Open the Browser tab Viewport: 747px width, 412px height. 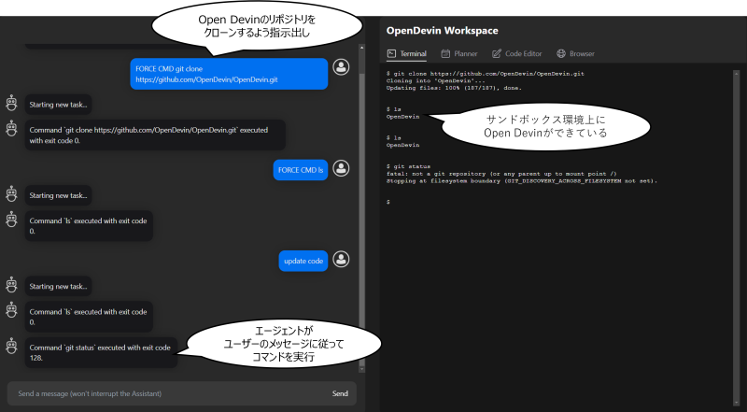pos(575,53)
